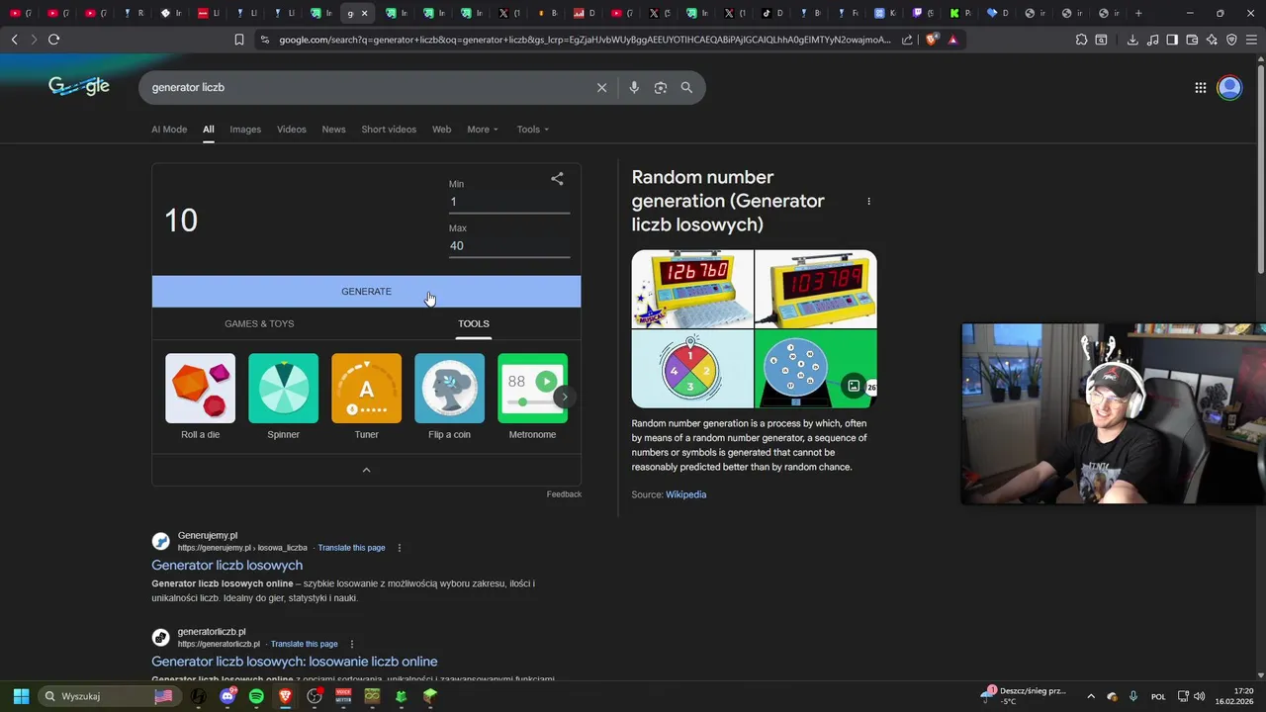The height and width of the screenshot is (712, 1266).
Task: Open the Google apps grid
Action: [1200, 88]
